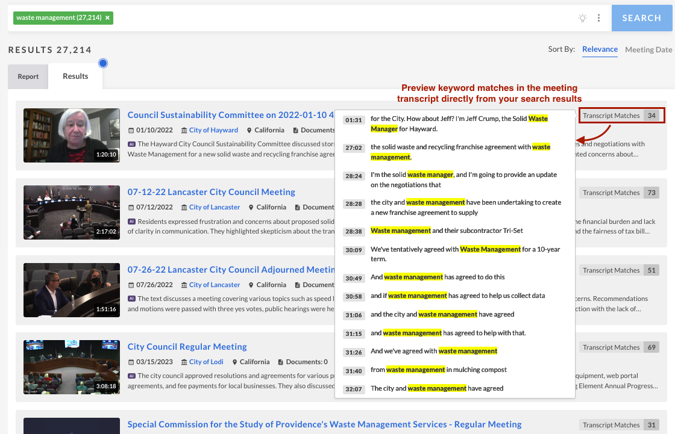Click the location pin icon in Hayward result
The height and width of the screenshot is (434, 675).
[x=250, y=131]
